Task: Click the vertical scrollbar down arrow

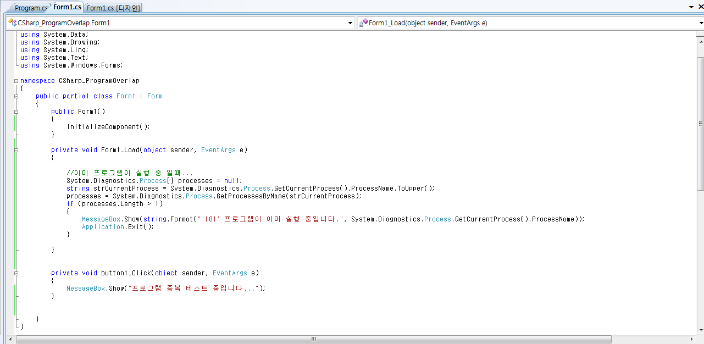Action: (x=700, y=330)
